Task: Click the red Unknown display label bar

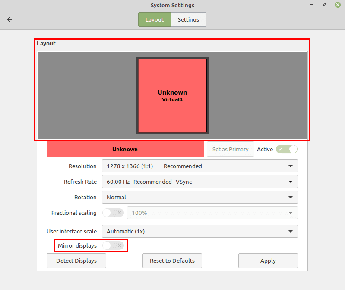Action: [x=125, y=149]
